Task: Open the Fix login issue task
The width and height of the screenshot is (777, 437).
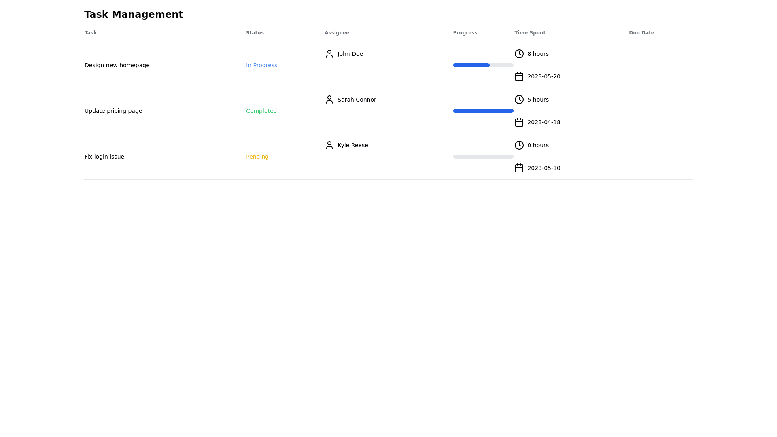Action: pos(104,157)
